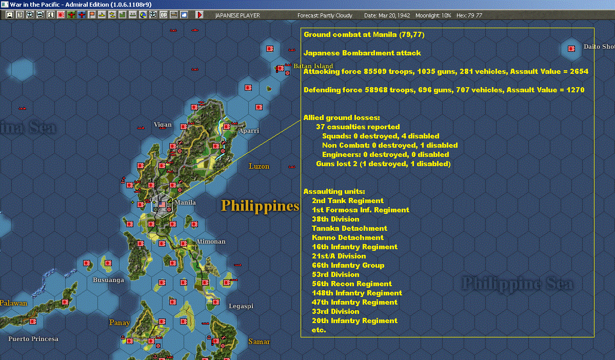
Task: Click the ship database icon in toolbar
Action: tap(41, 15)
